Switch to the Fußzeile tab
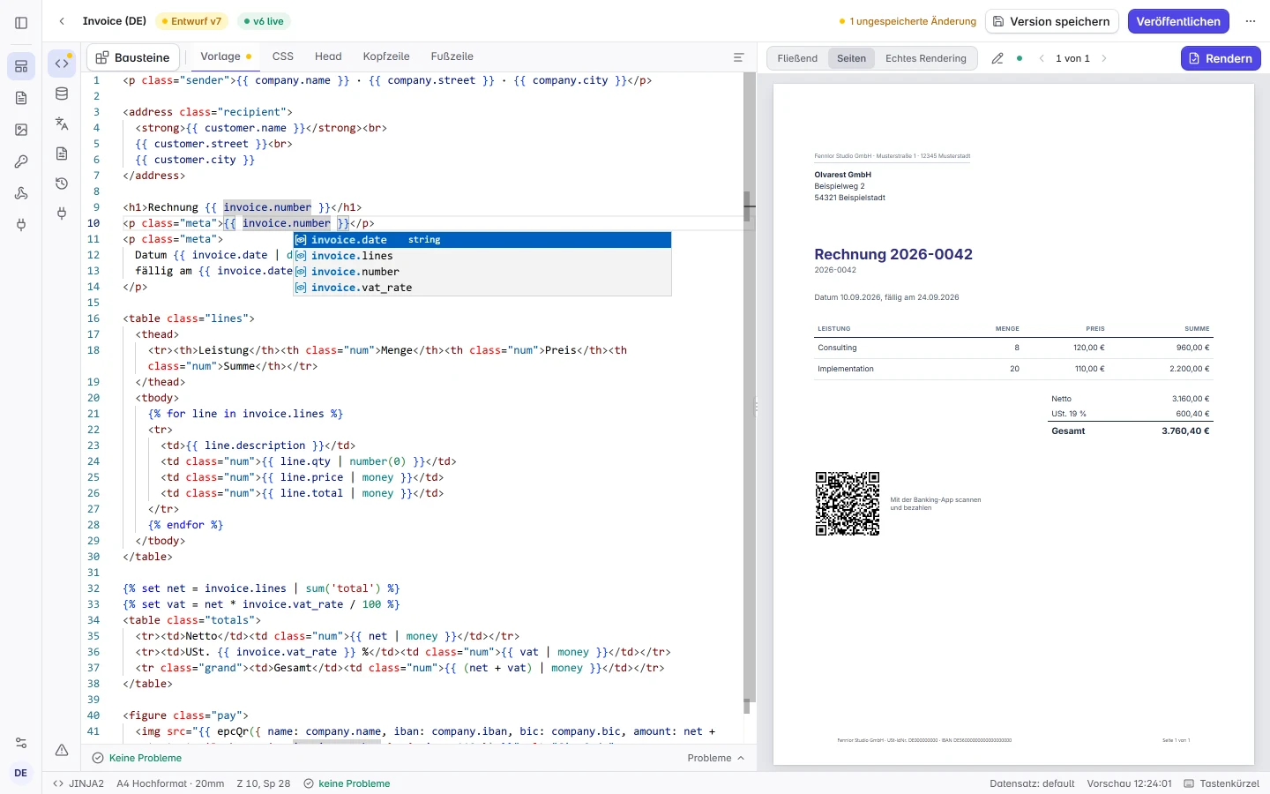The width and height of the screenshot is (1270, 794). point(452,56)
